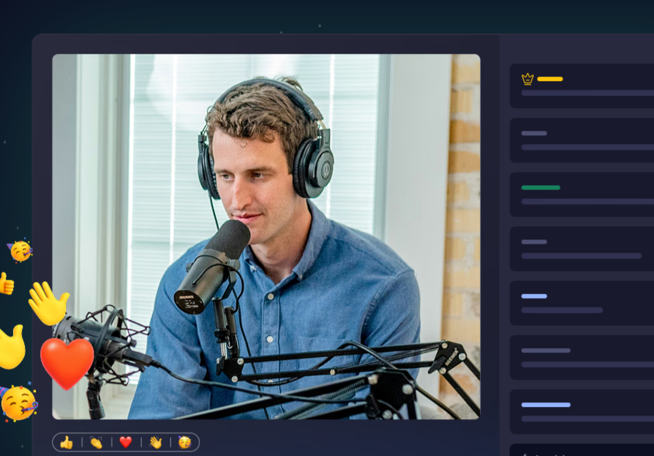Viewport: 654px width, 456px height.
Task: Send a clapping hands reaction from the reaction bar
Action: [x=96, y=442]
